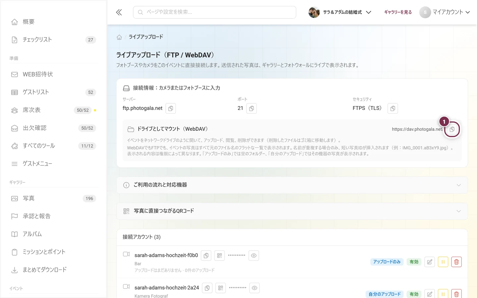Open アルバム in the sidebar
This screenshot has height=298, width=477.
coord(53,234)
